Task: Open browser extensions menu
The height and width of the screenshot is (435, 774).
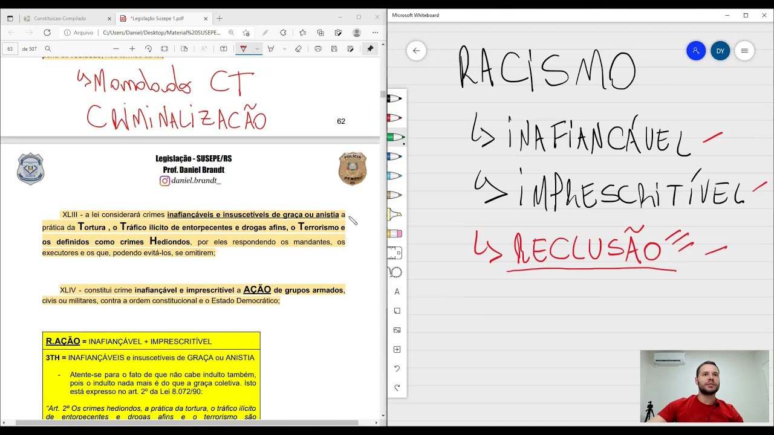Action: click(283, 33)
